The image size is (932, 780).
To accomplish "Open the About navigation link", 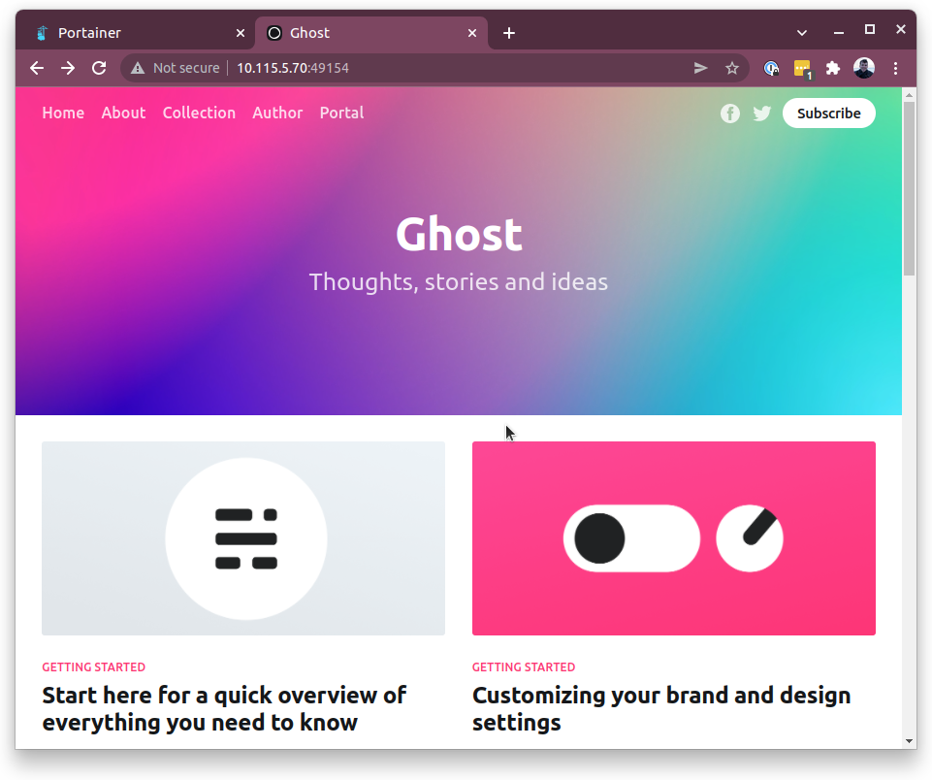I will pos(123,113).
